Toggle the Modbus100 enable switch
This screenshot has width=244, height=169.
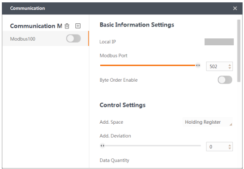[x=74, y=38]
